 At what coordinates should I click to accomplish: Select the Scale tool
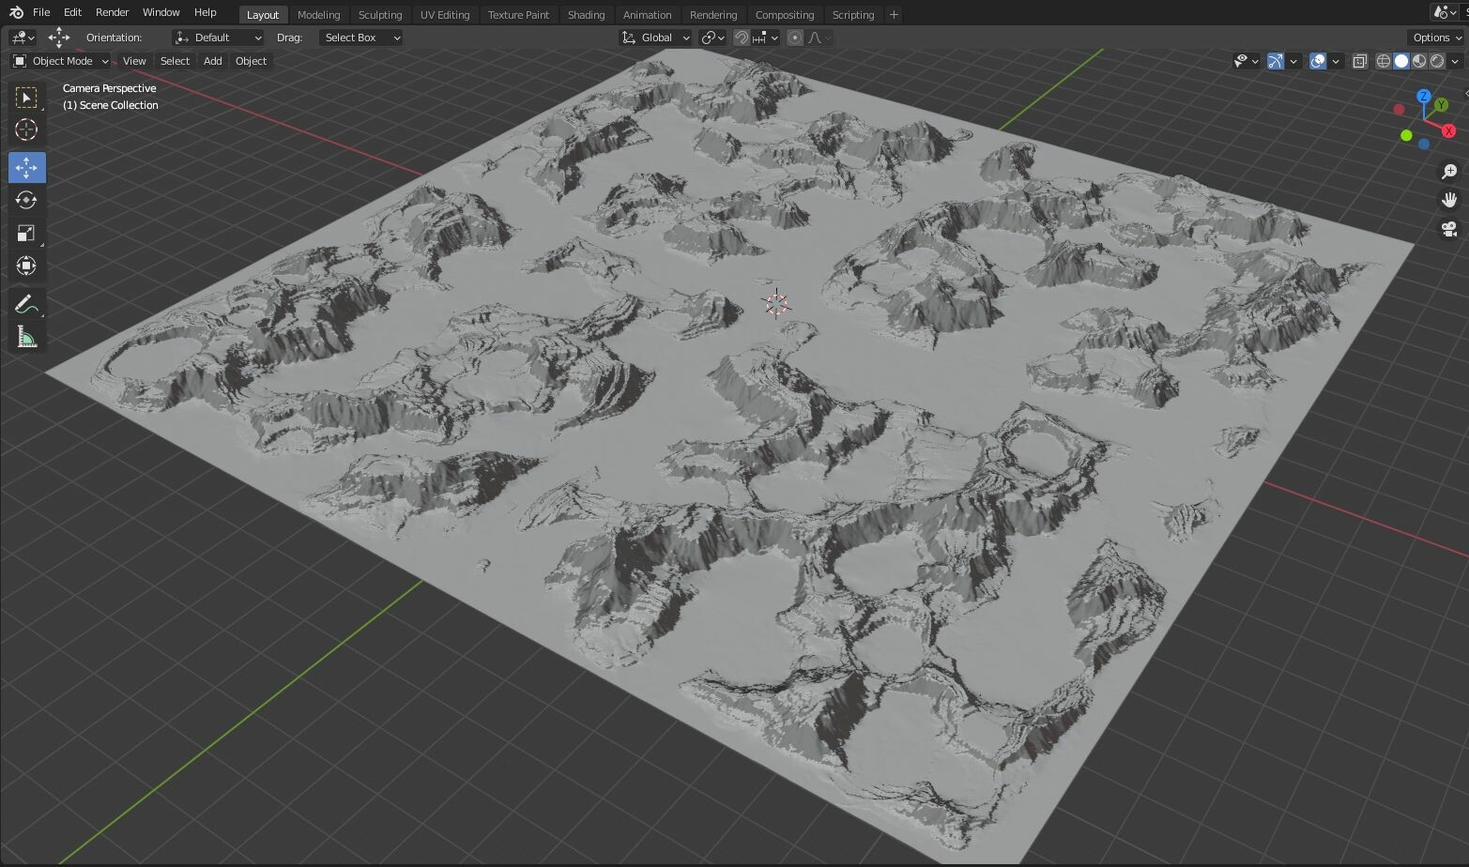(26, 233)
